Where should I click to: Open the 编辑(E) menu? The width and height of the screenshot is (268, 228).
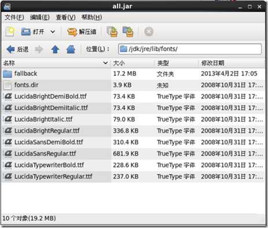click(40, 17)
